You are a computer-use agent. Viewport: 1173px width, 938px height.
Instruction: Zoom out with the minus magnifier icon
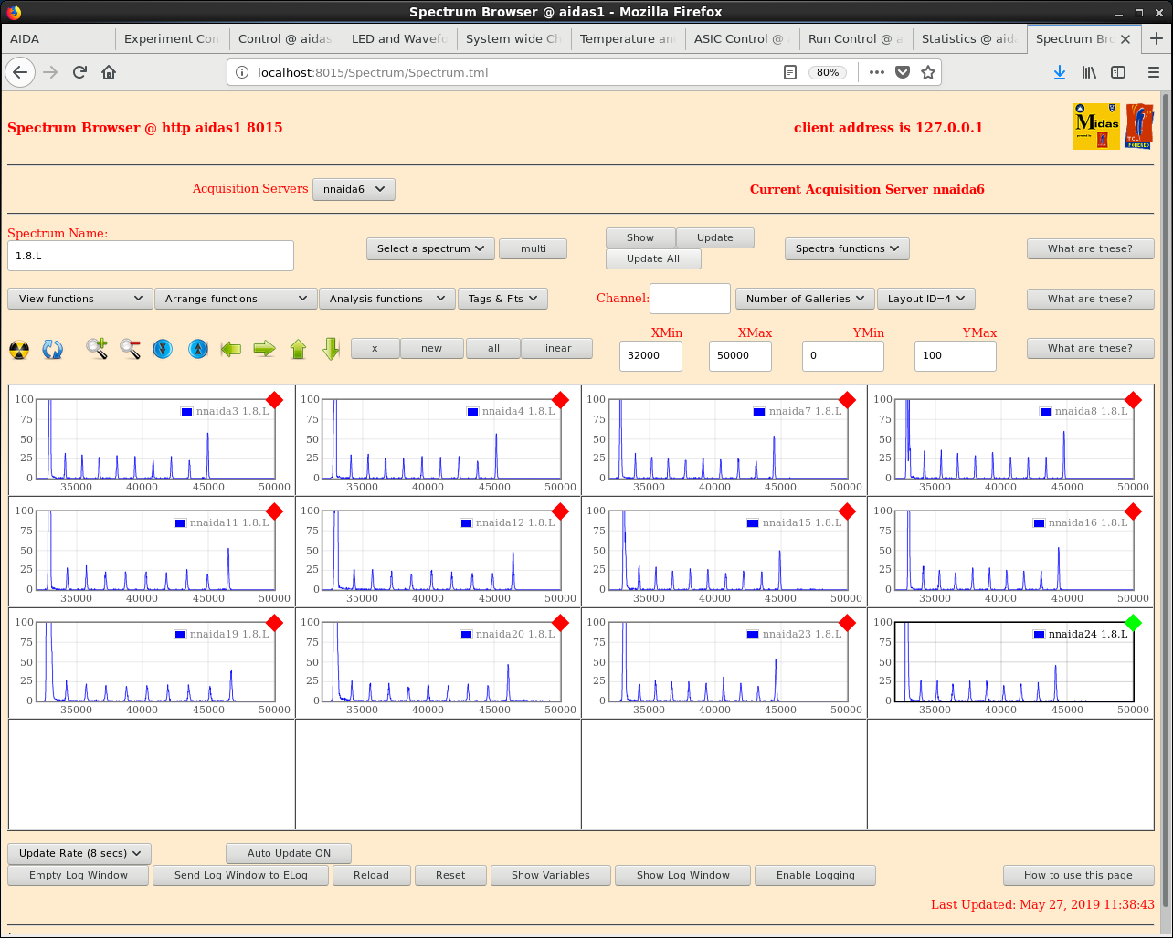(x=130, y=349)
